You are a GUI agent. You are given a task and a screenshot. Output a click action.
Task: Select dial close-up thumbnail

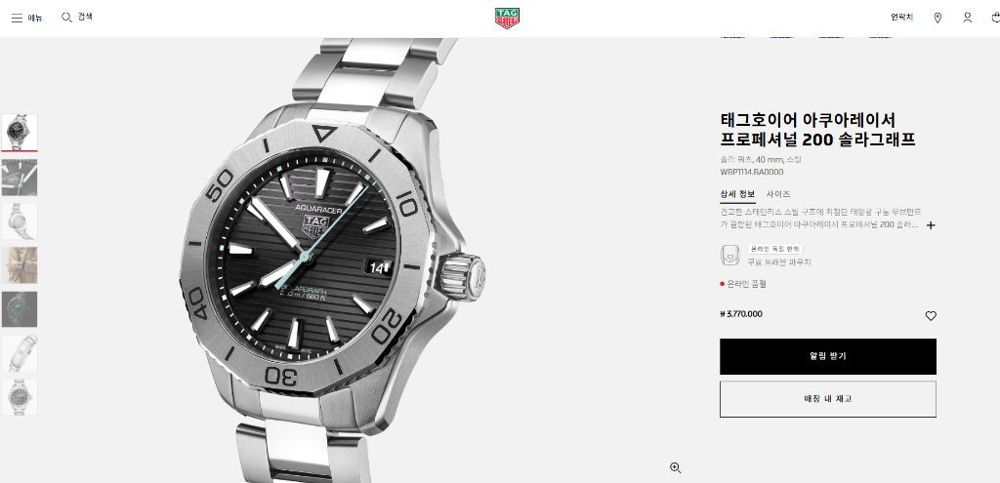click(x=20, y=178)
